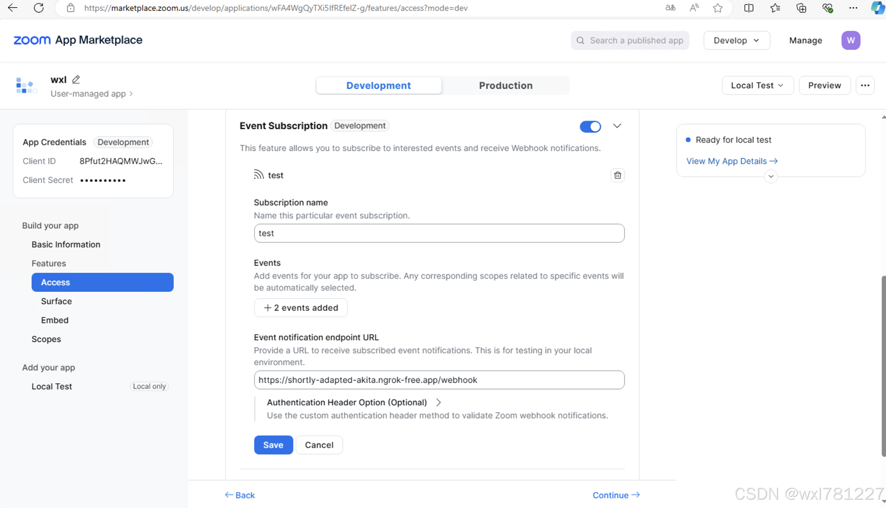
Task: Open the browser collections icon
Action: (801, 8)
